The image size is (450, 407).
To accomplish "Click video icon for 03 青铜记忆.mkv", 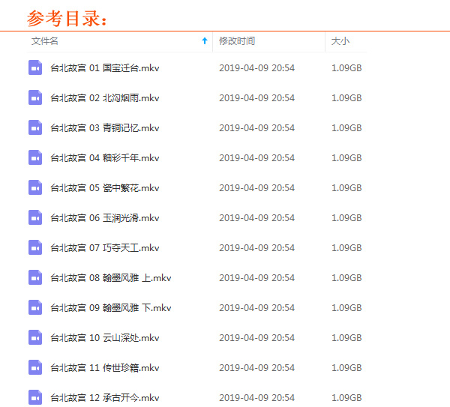I will [35, 128].
